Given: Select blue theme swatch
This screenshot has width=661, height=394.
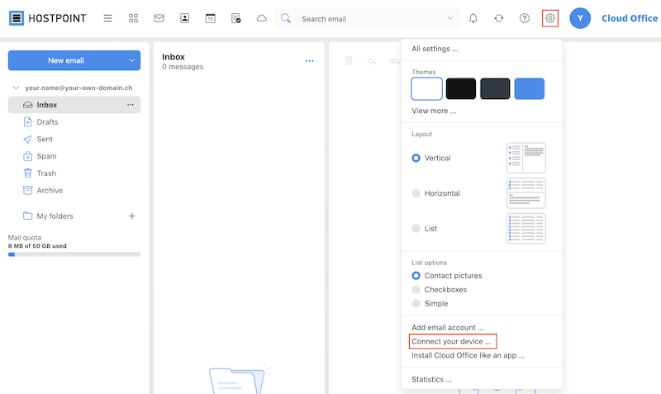Looking at the screenshot, I should 529,88.
